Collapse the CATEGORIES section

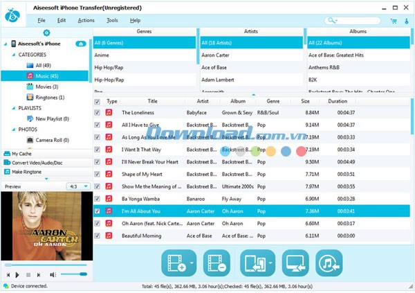click(x=14, y=55)
